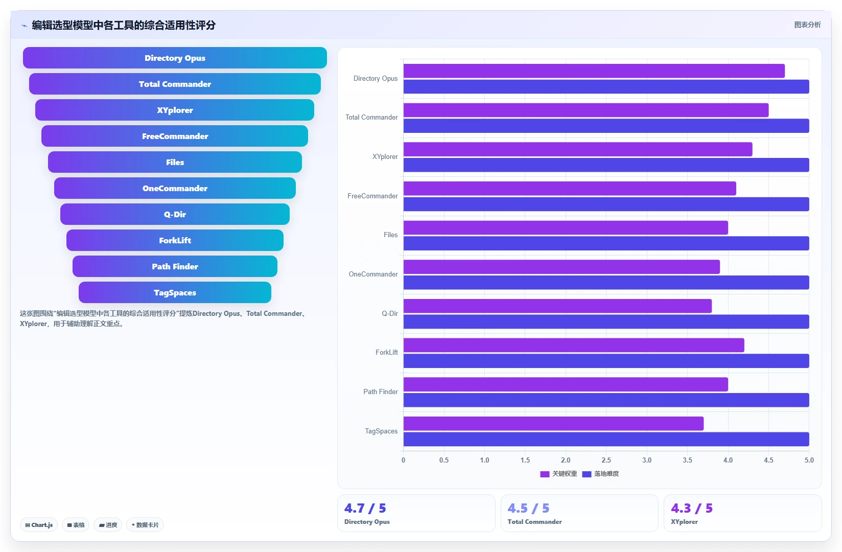Screen dimensions: 842x552
Task: Click the 4.3 / 5 XYplorer score card
Action: [x=743, y=513]
